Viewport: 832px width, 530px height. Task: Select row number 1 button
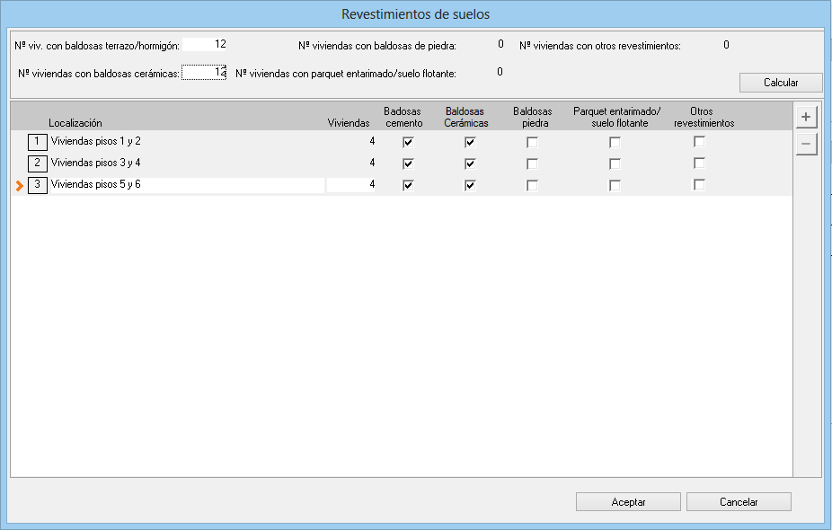click(37, 141)
